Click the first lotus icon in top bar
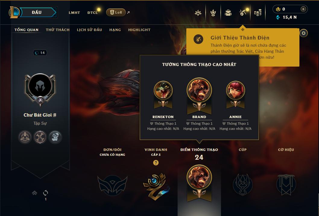Viewport: 319px width, 216px height. [198, 13]
